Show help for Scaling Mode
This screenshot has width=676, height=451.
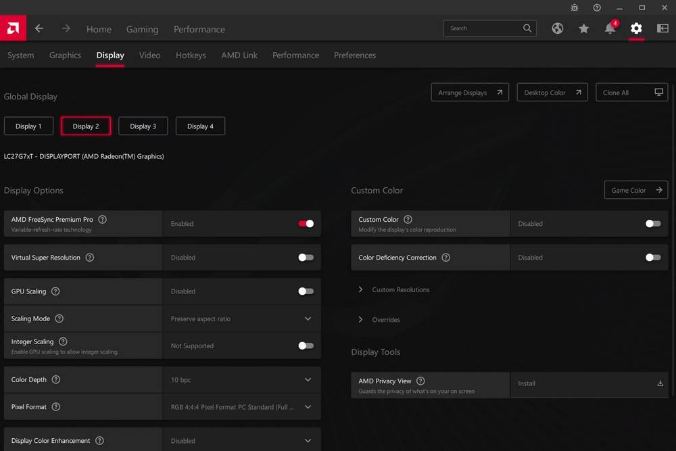click(x=59, y=318)
